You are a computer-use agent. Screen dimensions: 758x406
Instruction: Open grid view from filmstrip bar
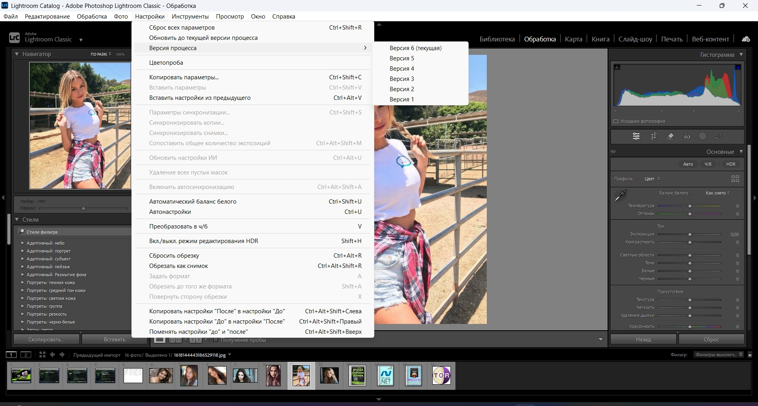click(42, 355)
